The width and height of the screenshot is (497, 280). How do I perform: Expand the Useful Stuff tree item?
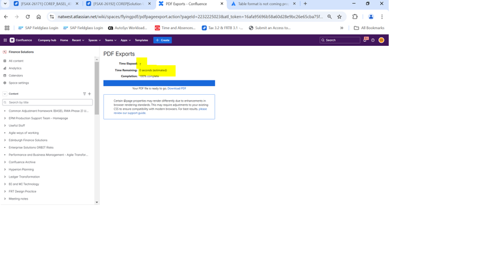(x=5, y=126)
